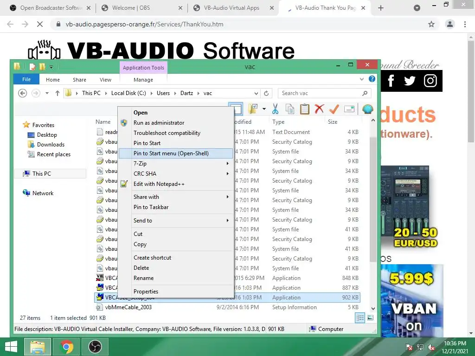Open the File ribbon tab
The image size is (475, 356).
pos(26,79)
